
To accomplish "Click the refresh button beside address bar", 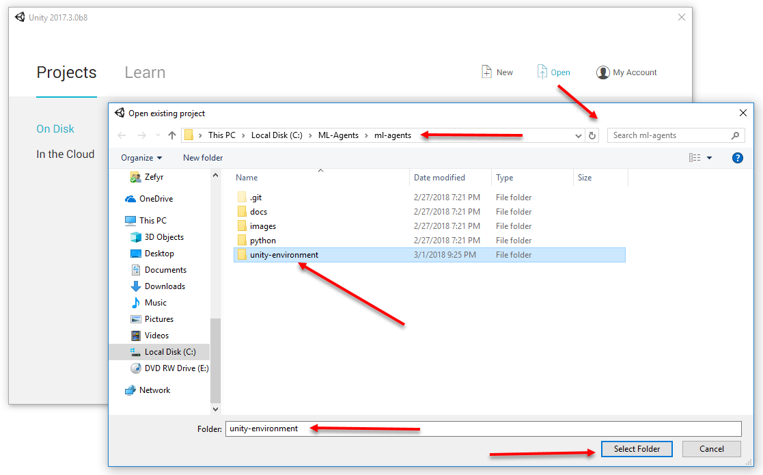I will 593,135.
